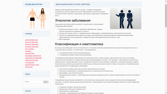167x94 pixels.
Task: Click the 'Парадоксальная ишурия' bullet item
Action: (x=99, y=76)
